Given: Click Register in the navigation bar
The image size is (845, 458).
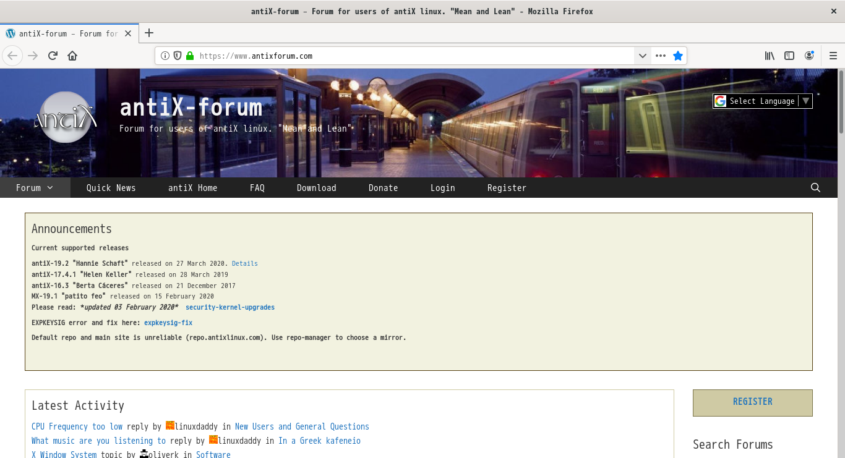Looking at the screenshot, I should [x=507, y=188].
